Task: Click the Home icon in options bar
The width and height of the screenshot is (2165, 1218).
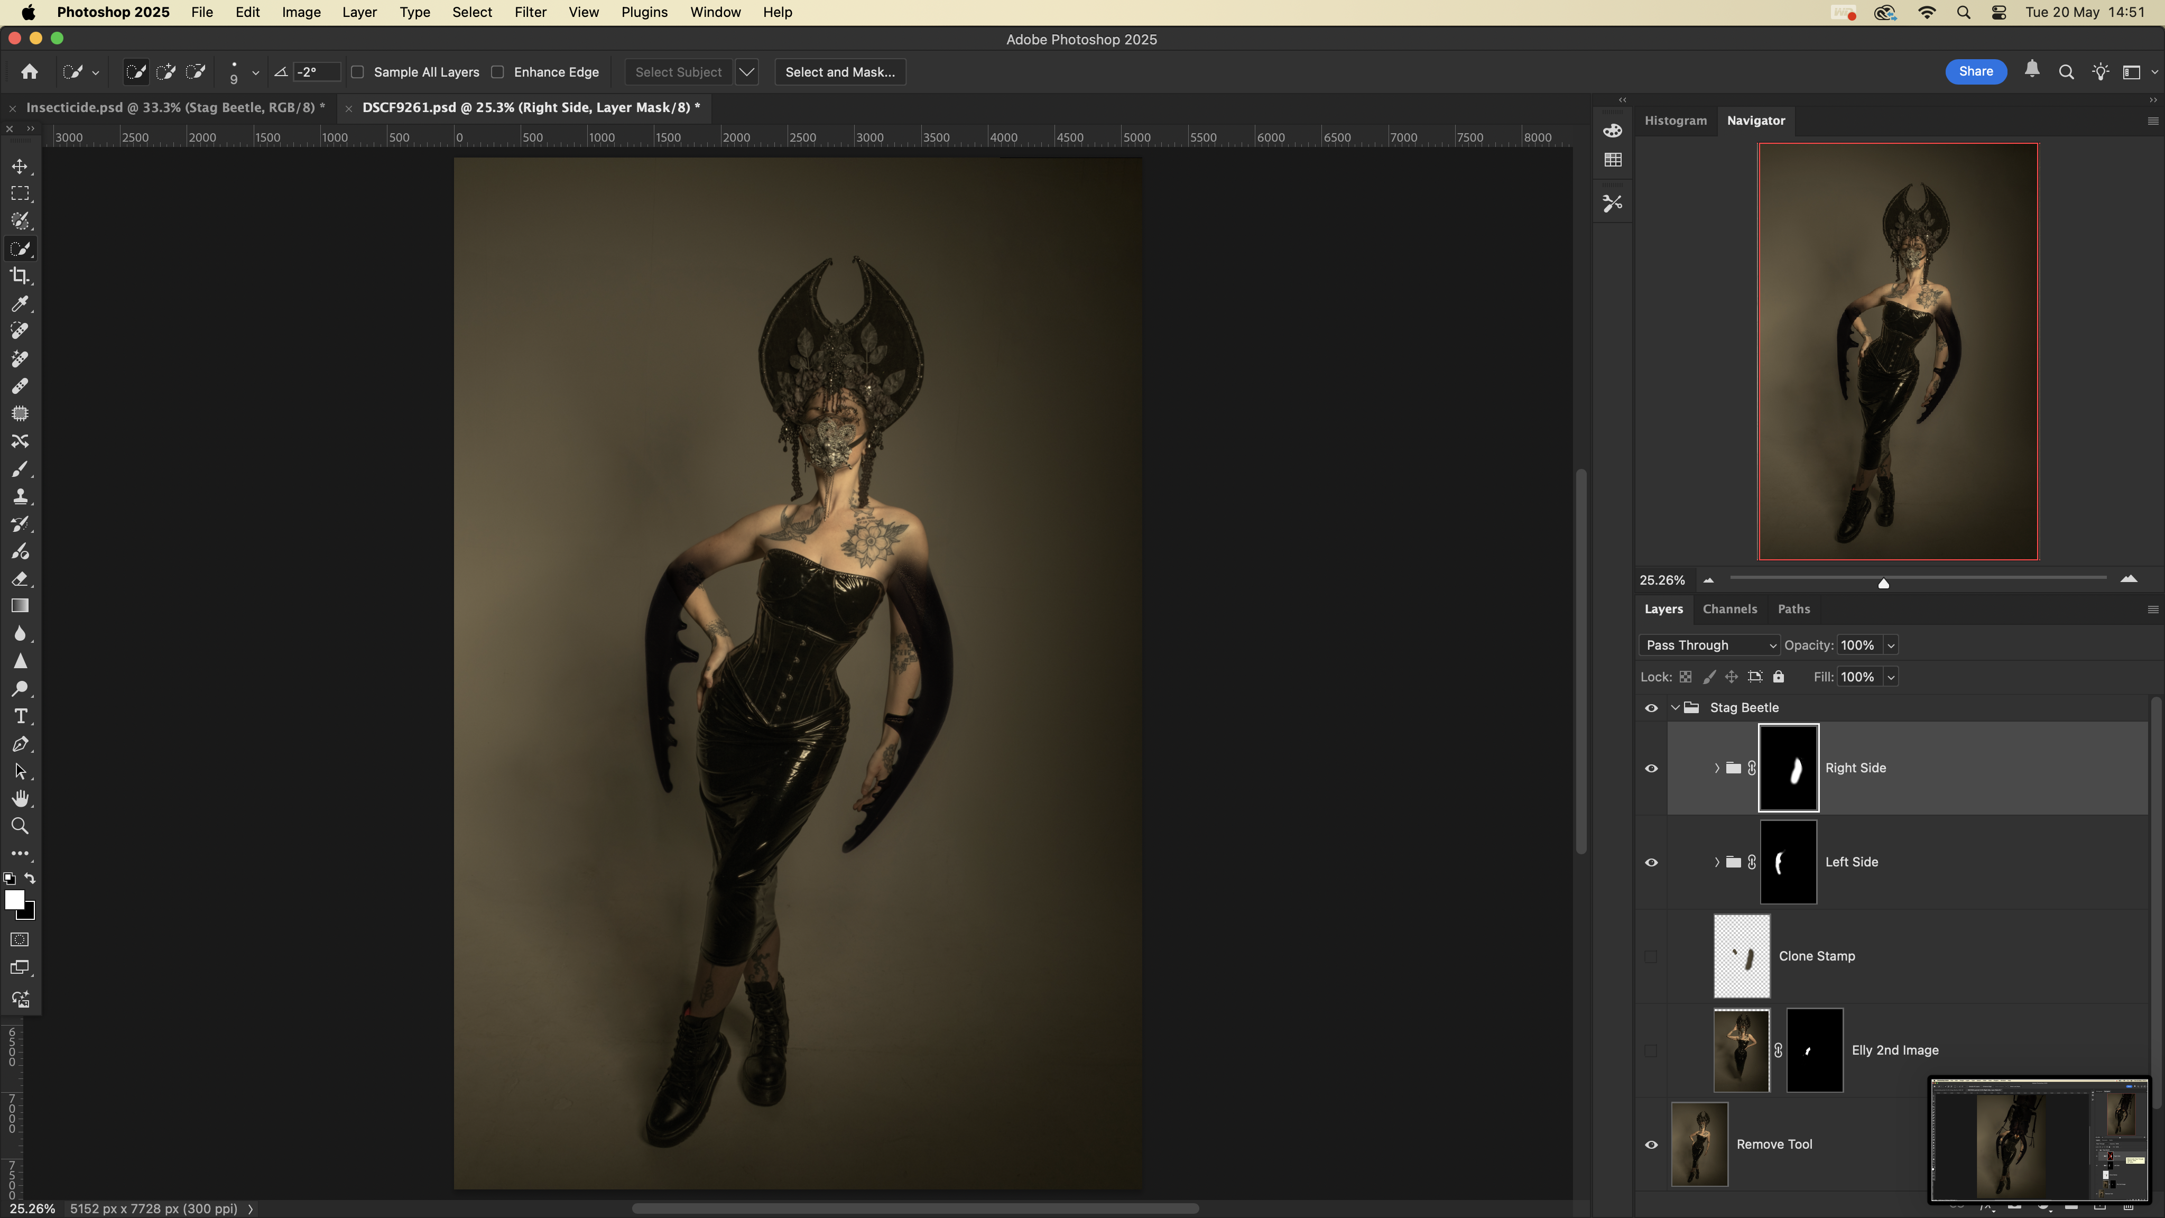Action: pyautogui.click(x=30, y=72)
